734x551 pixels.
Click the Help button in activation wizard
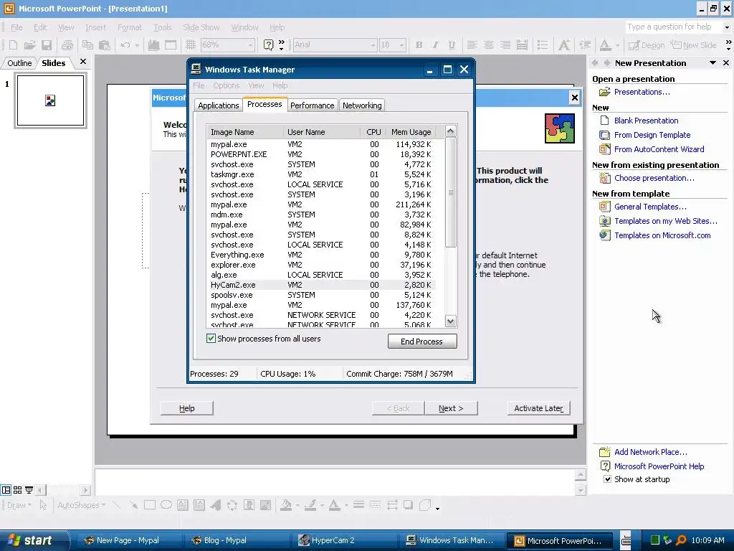pyautogui.click(x=187, y=408)
